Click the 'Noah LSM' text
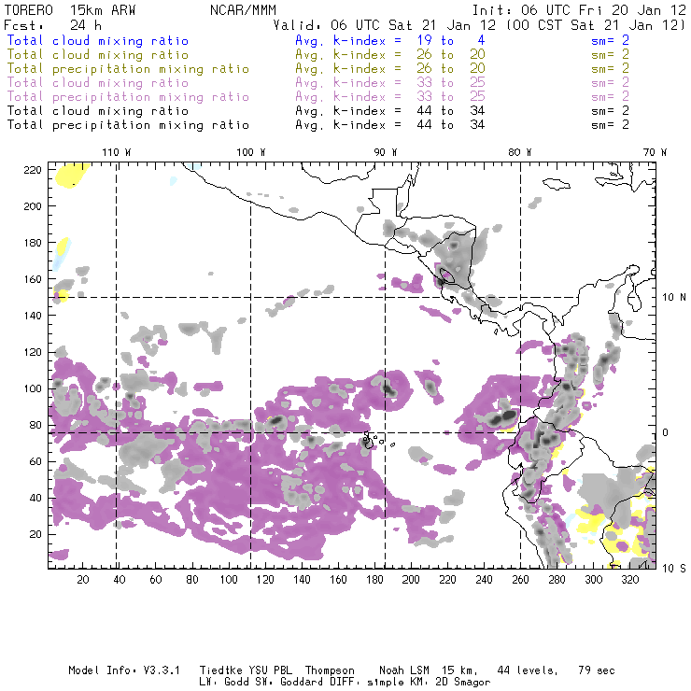 click(404, 670)
